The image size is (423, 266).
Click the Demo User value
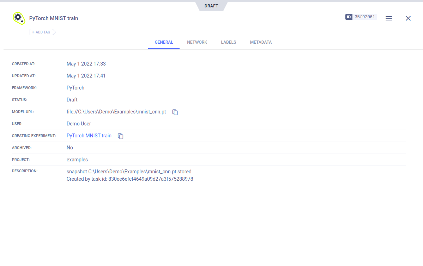79,124
